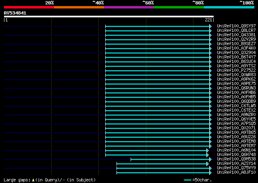This screenshot has height=183, width=258.
Task: Click the UniRef100_Q9SY97 hit label
Action: click(236, 26)
